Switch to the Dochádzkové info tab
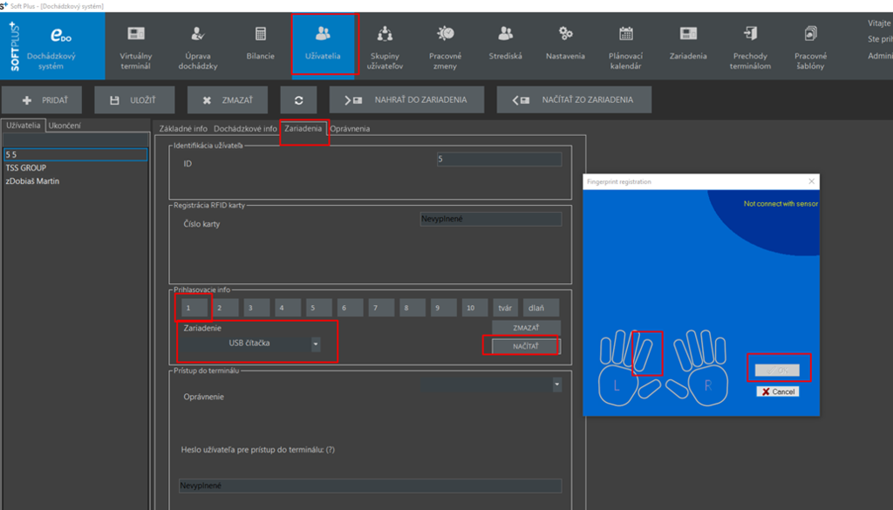The width and height of the screenshot is (893, 510). [x=245, y=129]
